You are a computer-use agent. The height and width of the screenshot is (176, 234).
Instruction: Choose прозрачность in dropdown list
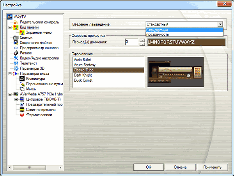coord(184,34)
